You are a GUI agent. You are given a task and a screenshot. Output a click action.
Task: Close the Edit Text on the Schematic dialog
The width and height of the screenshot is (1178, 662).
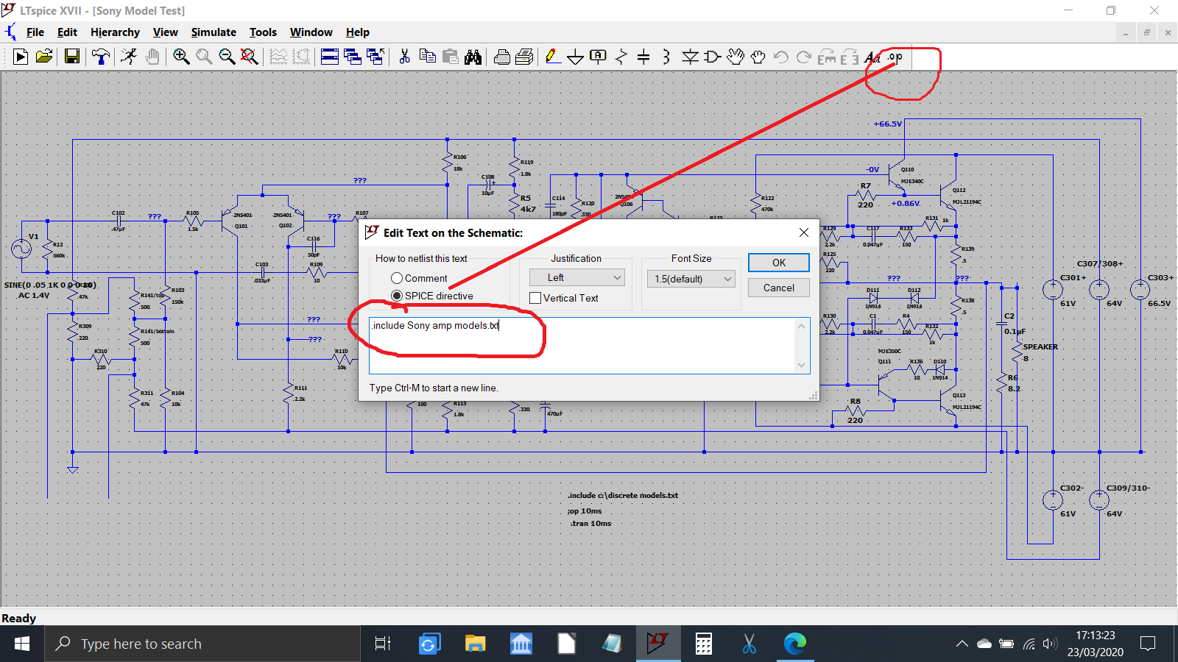pos(804,232)
